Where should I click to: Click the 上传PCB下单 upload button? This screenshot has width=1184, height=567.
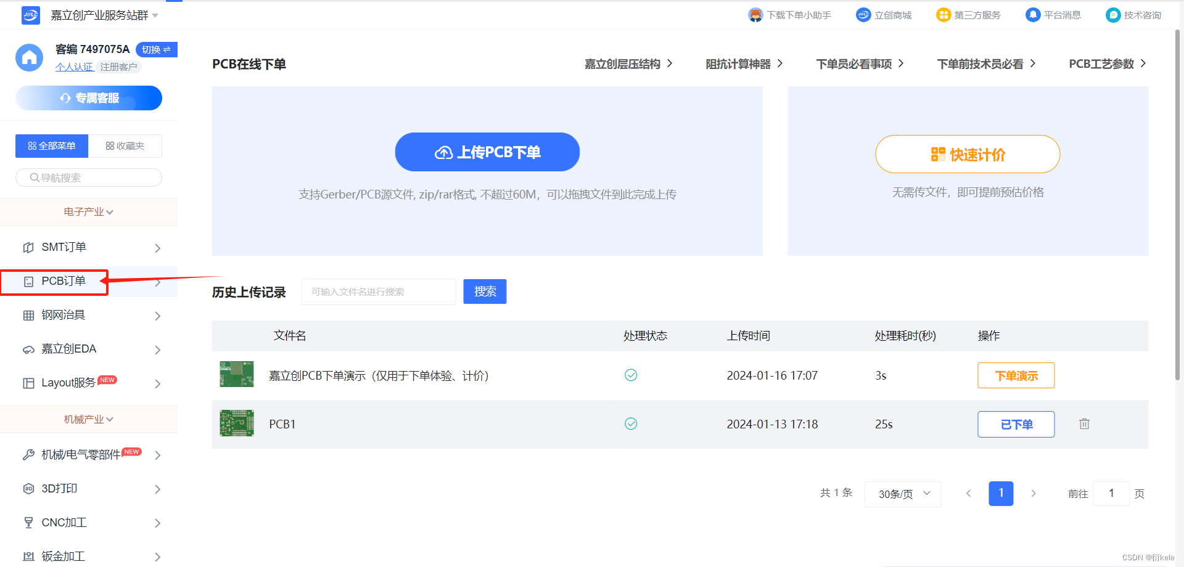coord(487,152)
